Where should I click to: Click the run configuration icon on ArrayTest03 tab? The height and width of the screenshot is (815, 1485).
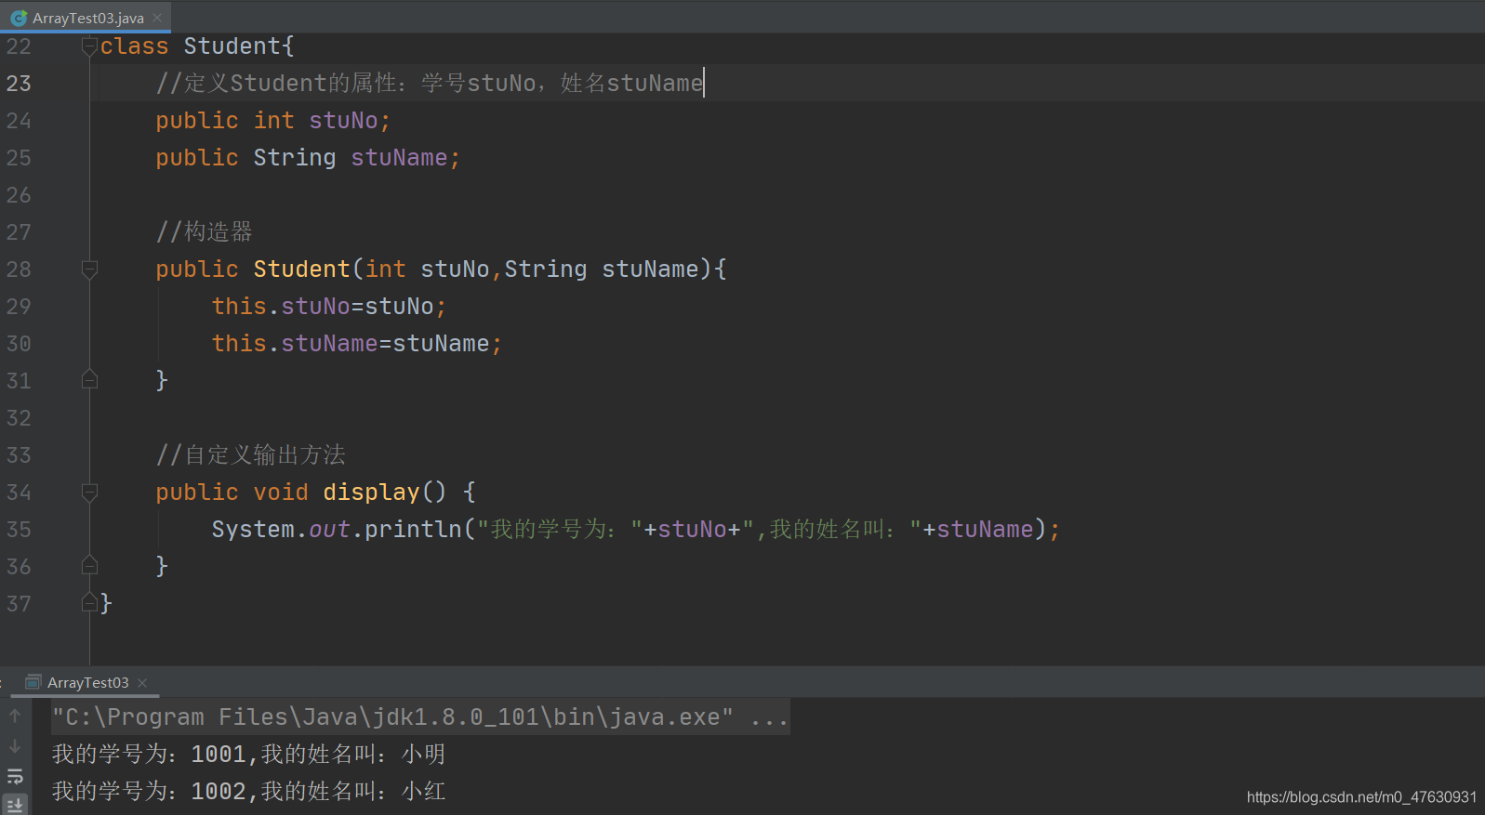pyautogui.click(x=33, y=682)
